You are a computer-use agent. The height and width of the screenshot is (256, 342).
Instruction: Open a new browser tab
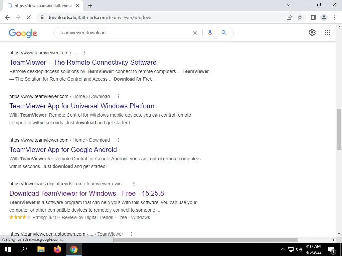[x=90, y=6]
